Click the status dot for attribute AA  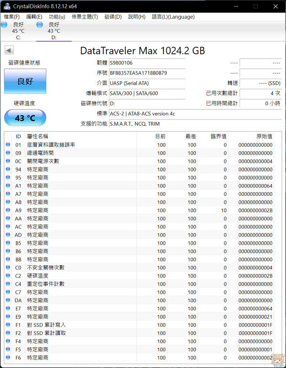pos(8,218)
